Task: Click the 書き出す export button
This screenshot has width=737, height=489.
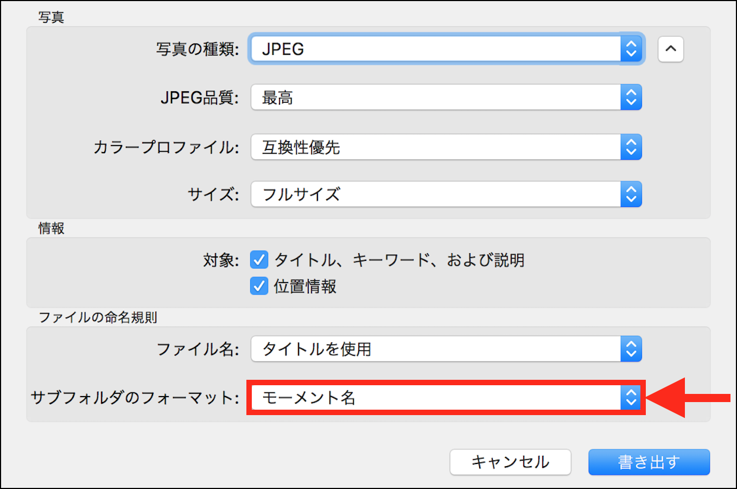Action: [x=649, y=462]
